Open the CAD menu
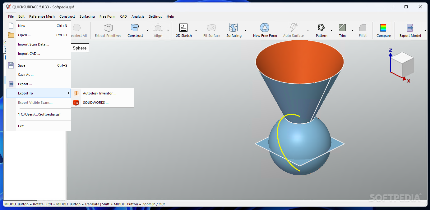Screen dimensions: 430x210 click(x=123, y=16)
